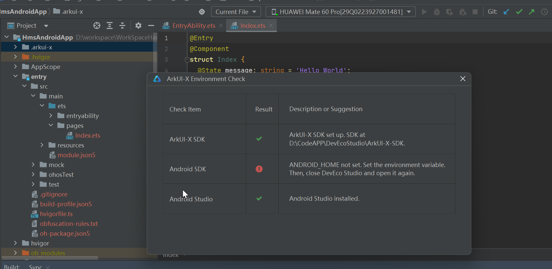
Task: Open the HUAWEI Mate 60 Pro device dropdown
Action: (x=341, y=12)
